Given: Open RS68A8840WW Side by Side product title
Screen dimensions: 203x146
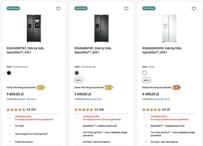Looking at the screenshot, I should 162,50.
